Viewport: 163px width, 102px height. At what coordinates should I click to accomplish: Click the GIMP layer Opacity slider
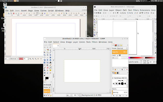120,52
